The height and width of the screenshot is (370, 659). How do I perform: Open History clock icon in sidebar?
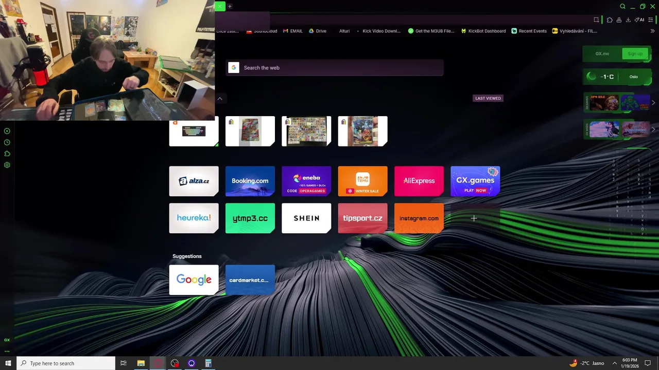point(7,142)
